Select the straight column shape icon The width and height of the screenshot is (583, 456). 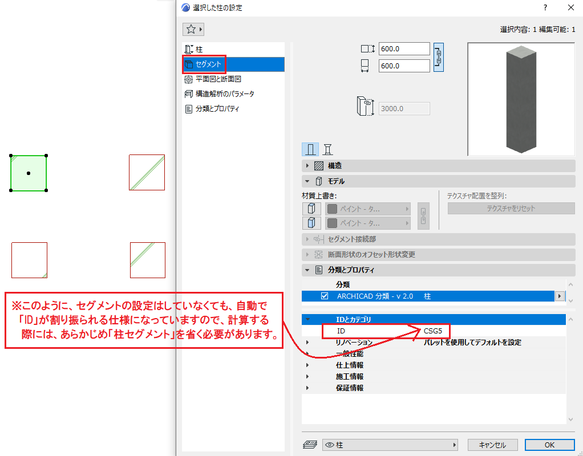click(x=310, y=149)
